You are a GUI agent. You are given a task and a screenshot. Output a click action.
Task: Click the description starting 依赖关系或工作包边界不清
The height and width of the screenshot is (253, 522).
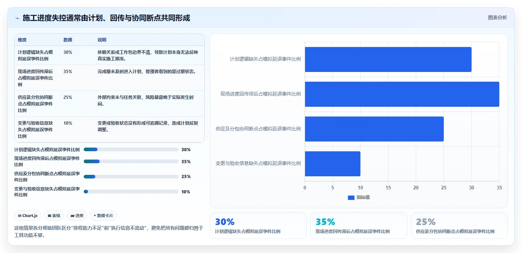click(148, 55)
